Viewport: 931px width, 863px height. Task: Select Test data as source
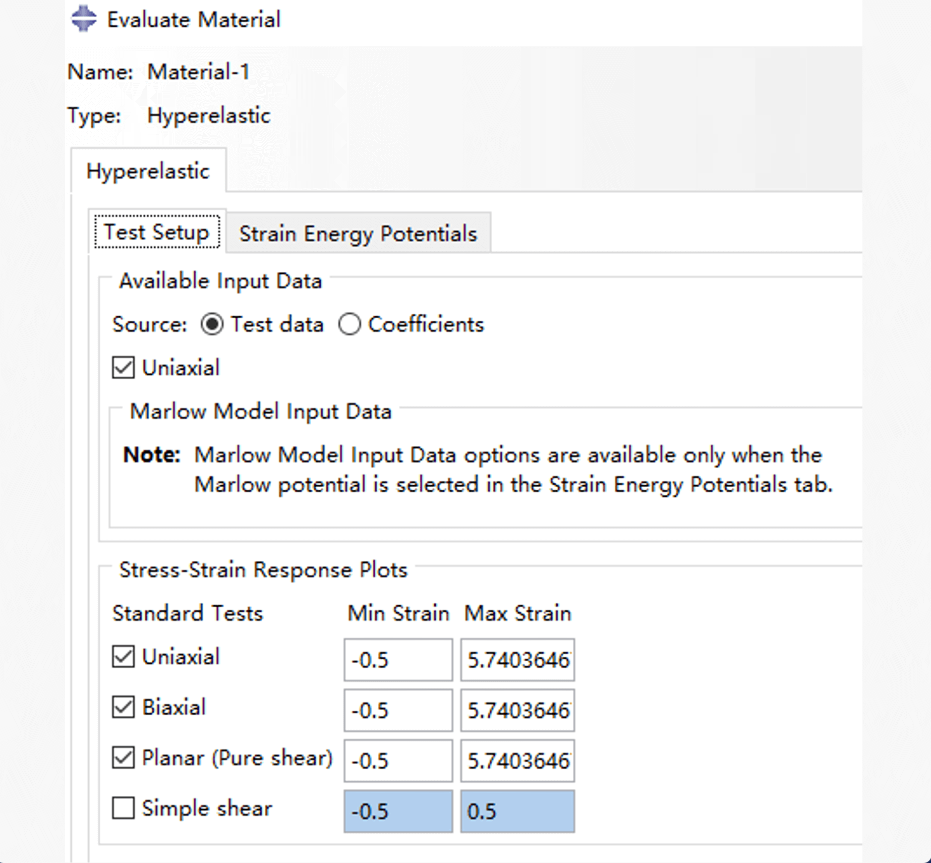tap(212, 324)
